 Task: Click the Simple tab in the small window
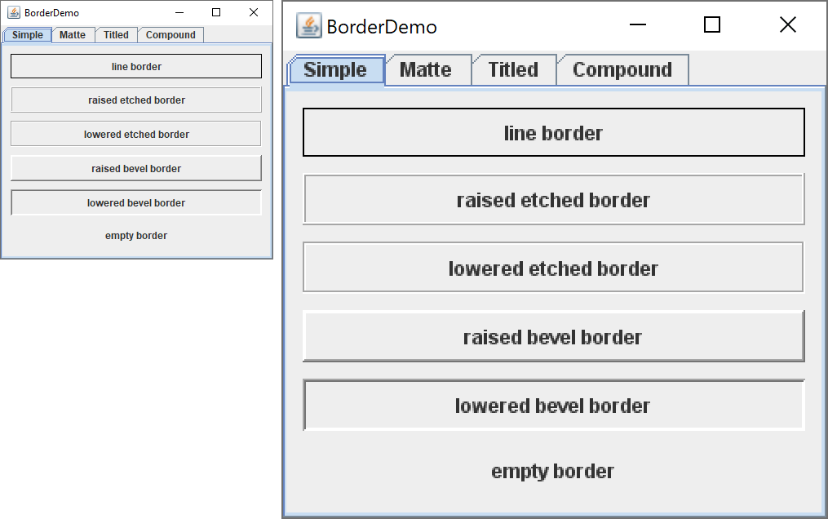[28, 35]
